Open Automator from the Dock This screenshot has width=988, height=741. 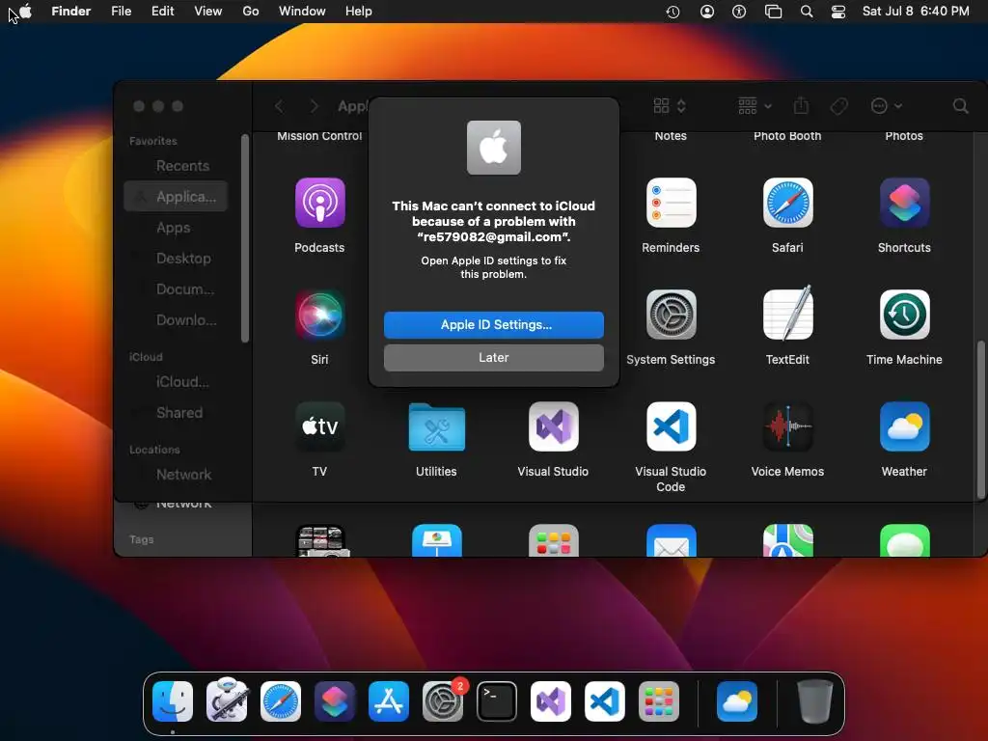227,700
